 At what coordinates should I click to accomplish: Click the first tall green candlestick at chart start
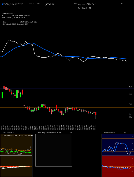click(x=2, y=95)
